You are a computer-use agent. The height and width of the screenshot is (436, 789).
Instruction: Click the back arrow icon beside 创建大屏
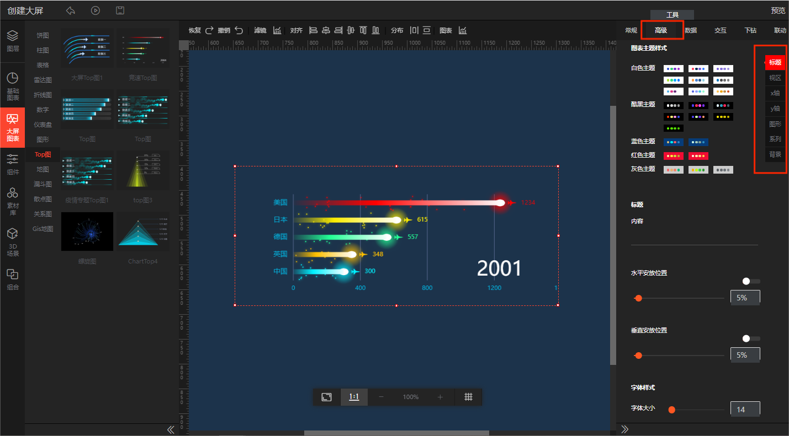70,10
